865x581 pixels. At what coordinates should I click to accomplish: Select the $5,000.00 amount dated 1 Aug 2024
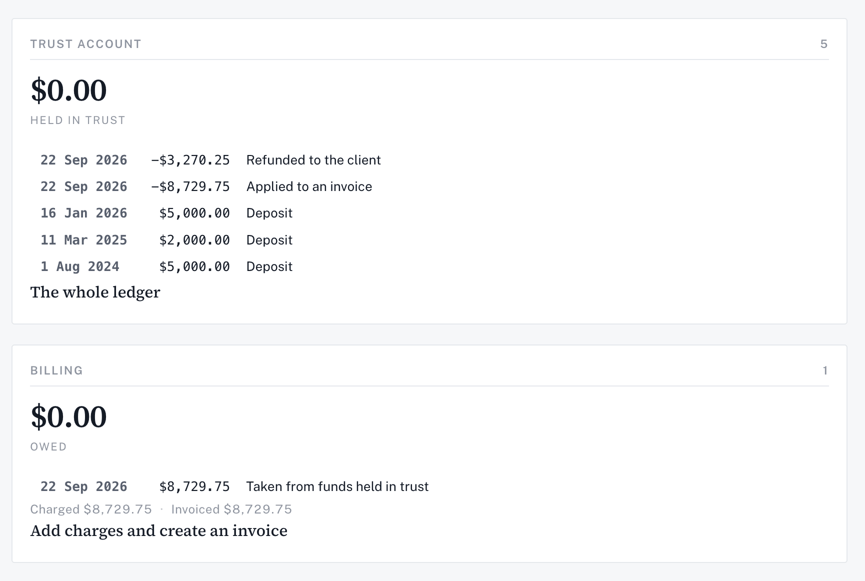click(x=194, y=266)
